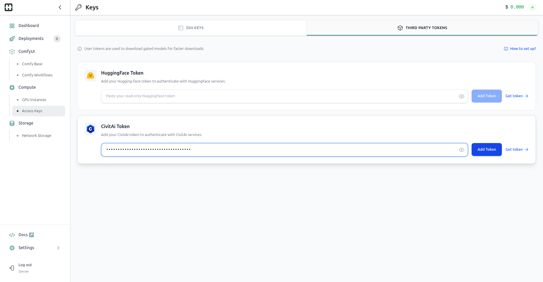Click the Deployments count badge showing 0
Screen dimensions: 543x282
pos(57,39)
